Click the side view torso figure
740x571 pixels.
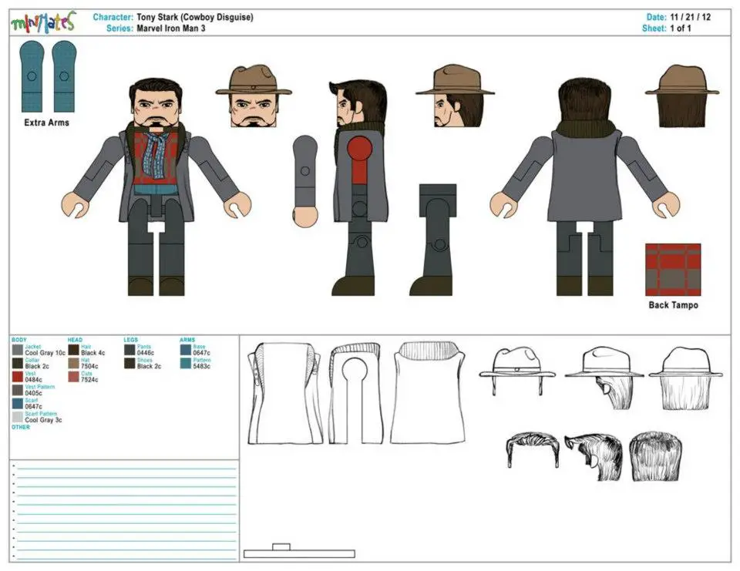coord(358,188)
